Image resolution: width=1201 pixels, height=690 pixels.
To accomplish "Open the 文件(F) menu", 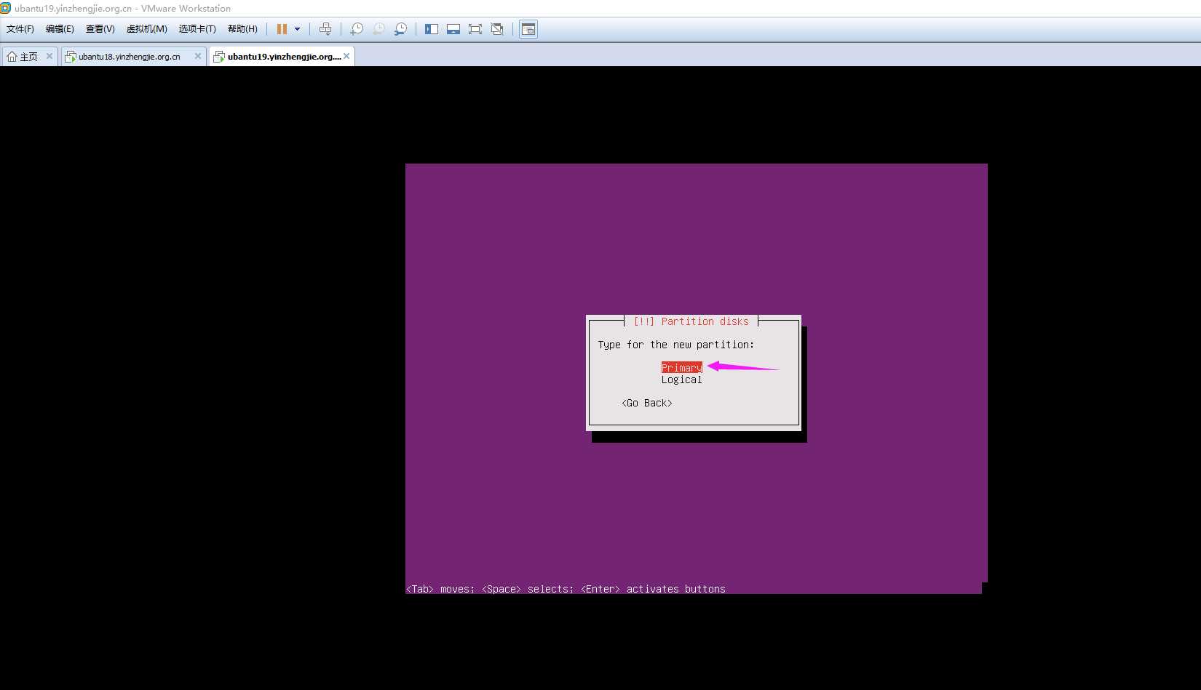I will click(x=20, y=29).
